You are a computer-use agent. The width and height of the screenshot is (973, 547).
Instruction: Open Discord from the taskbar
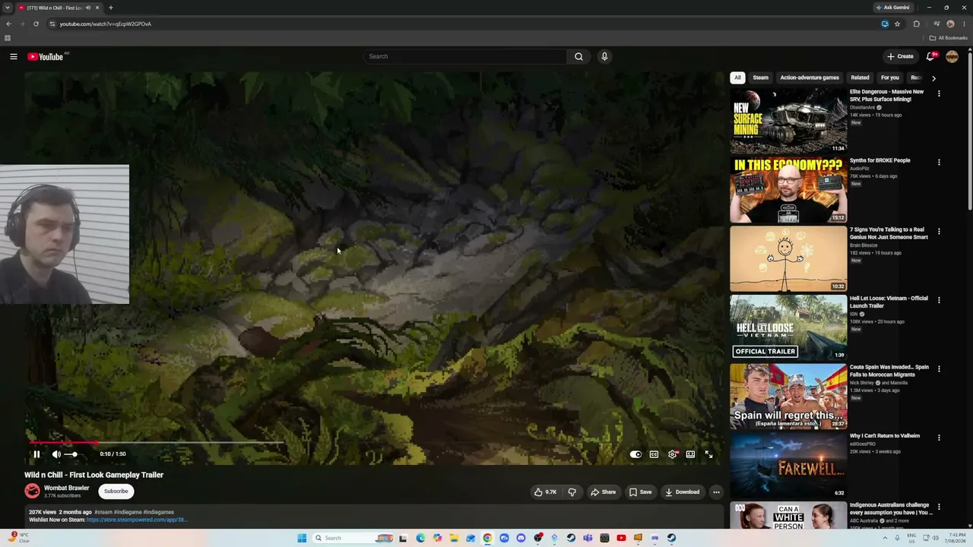[x=521, y=538]
